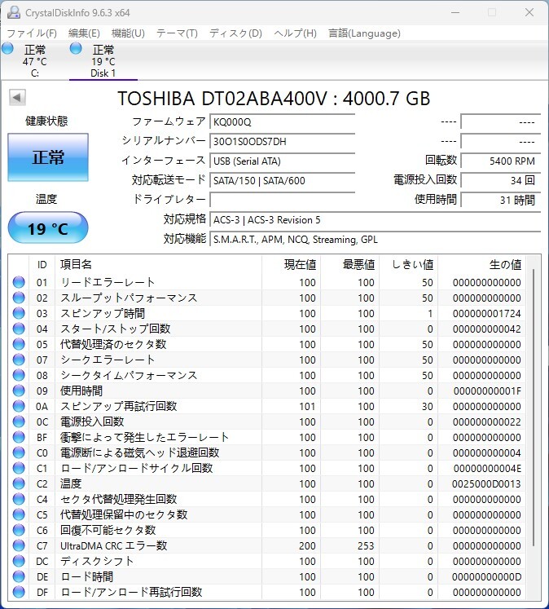
Task: Open the ファイル(F) menu
Action: click(x=32, y=33)
